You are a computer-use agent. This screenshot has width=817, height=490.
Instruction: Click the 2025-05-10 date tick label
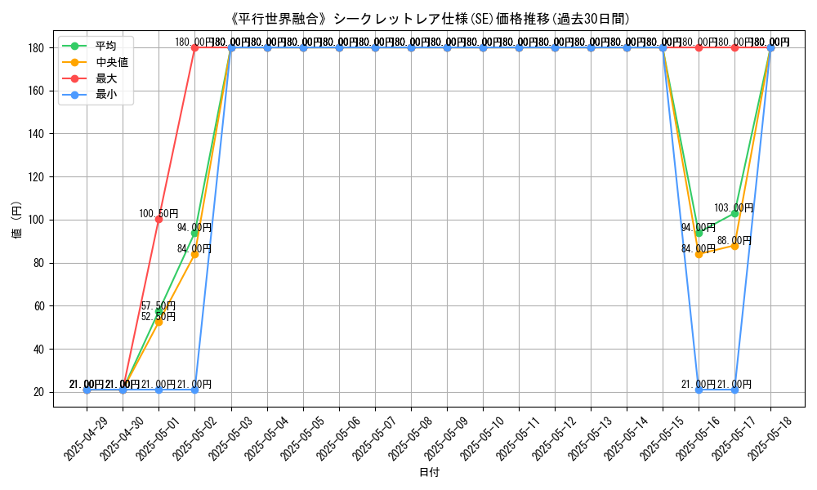pos(481,439)
